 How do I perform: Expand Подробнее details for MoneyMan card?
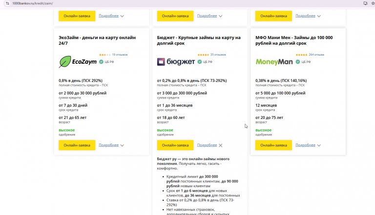308,145
